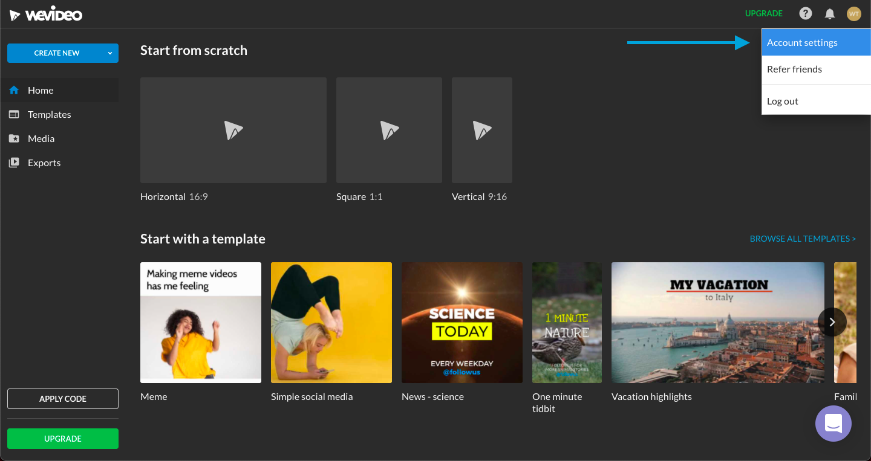
Task: Start a Horizontal 16:9 blank project
Action: click(233, 130)
